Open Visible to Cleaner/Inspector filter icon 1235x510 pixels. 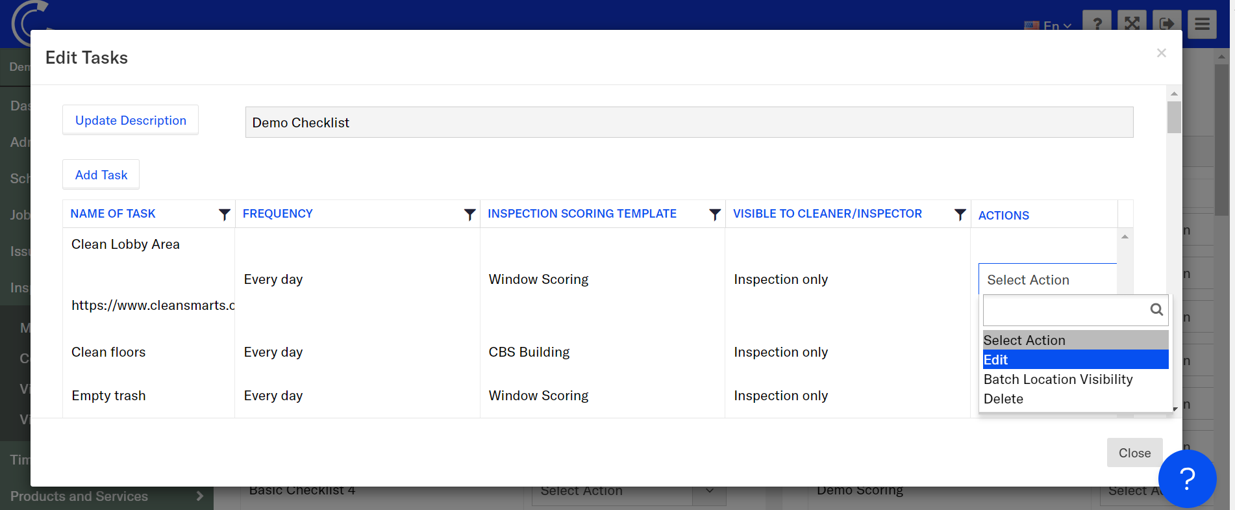[960, 214]
